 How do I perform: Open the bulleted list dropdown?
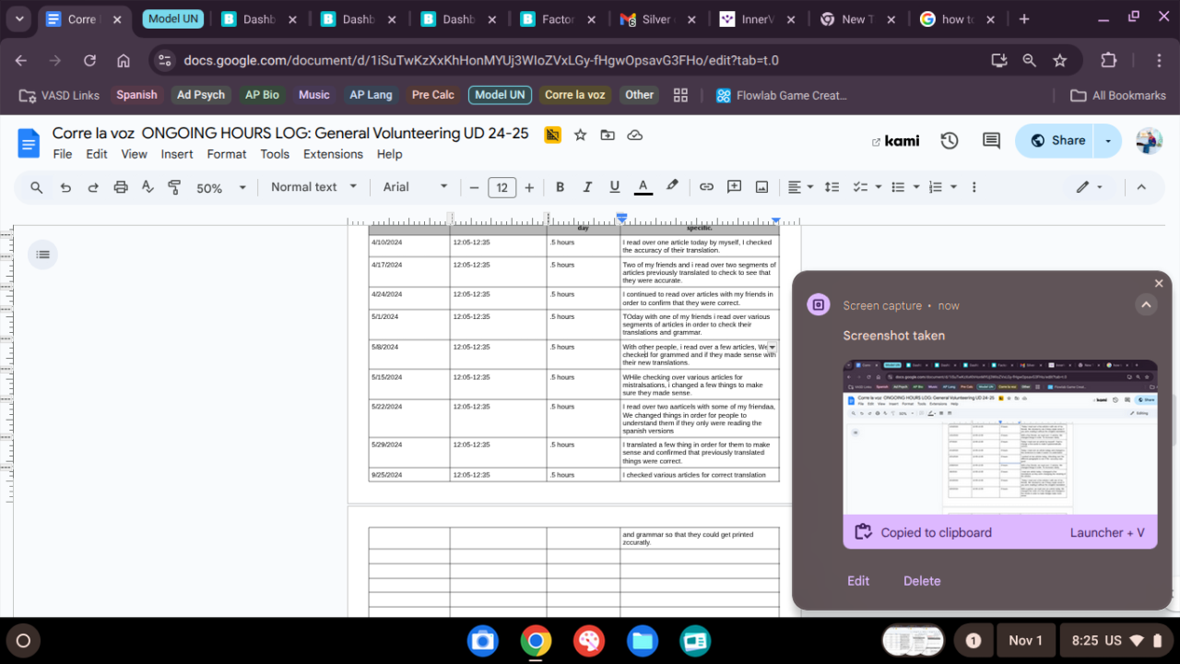903,187
